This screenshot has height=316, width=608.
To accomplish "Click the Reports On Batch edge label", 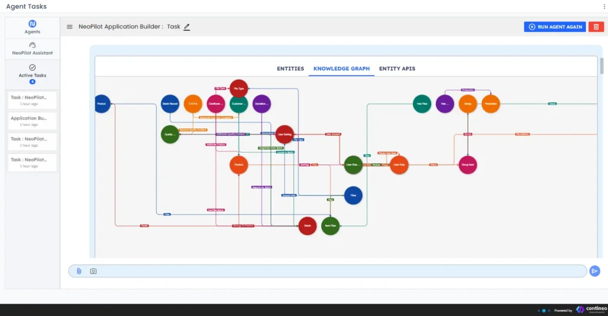I will click(x=262, y=187).
